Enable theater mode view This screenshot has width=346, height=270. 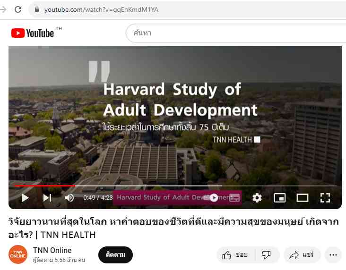pyautogui.click(x=303, y=198)
